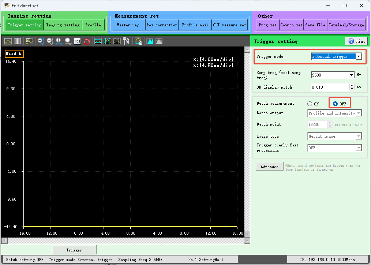Toggle the solid vertical cursor lines icon
Viewport: 371px width, 265px height.
point(108,41)
